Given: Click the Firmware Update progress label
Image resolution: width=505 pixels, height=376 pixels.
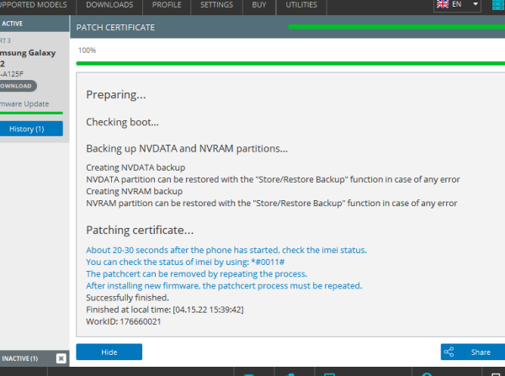Looking at the screenshot, I should (x=24, y=103).
